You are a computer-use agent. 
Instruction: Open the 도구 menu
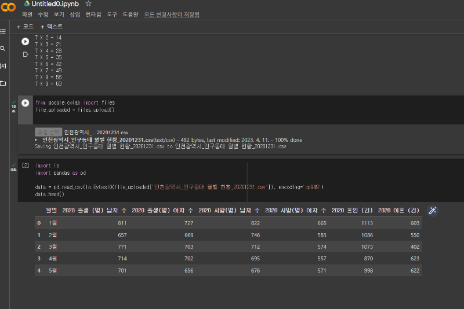point(112,14)
